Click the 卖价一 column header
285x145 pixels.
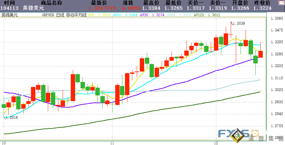[x=218, y=3]
